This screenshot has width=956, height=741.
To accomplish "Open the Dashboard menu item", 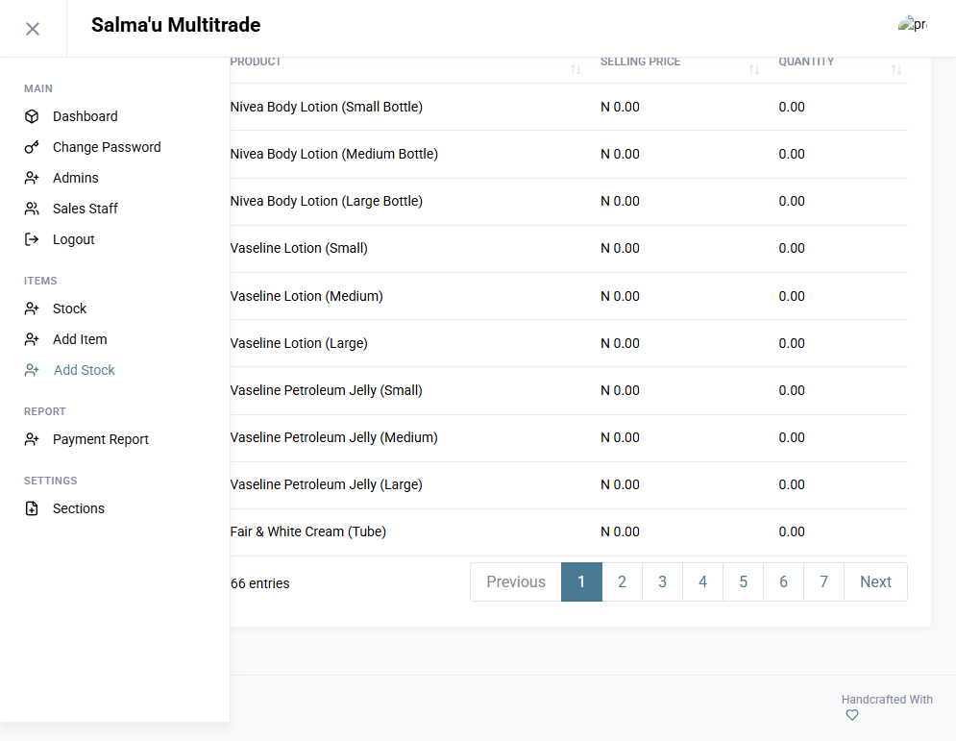I will 86,116.
